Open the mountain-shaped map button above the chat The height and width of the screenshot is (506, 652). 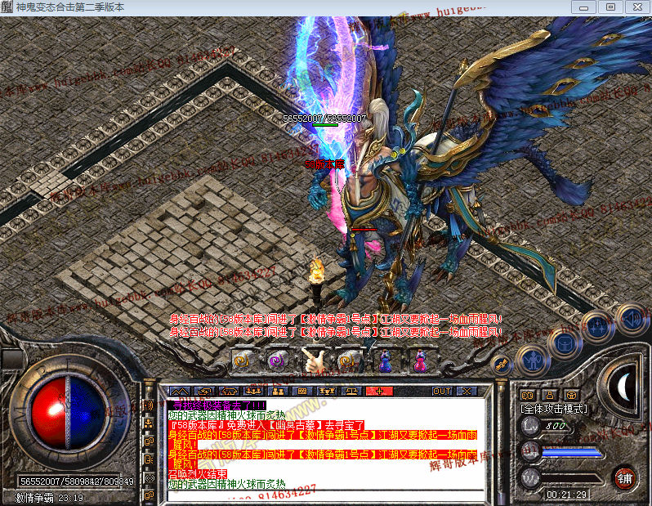point(180,392)
